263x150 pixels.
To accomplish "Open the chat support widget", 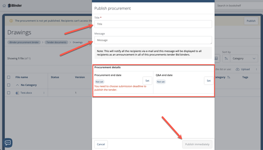I will click(x=8, y=143).
